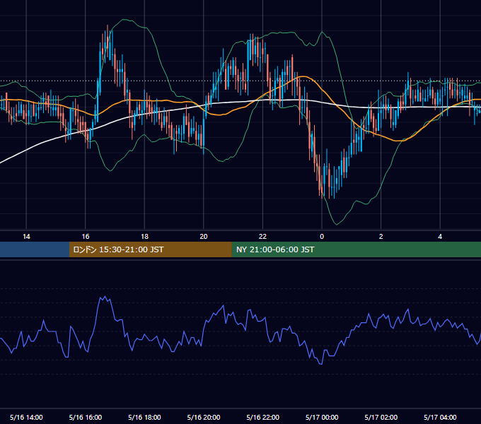This screenshot has width=481, height=424.
Task: Click the 0 hour label on price chart axis
Action: point(322,237)
